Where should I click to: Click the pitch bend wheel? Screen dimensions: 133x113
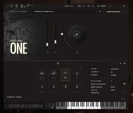point(49,106)
